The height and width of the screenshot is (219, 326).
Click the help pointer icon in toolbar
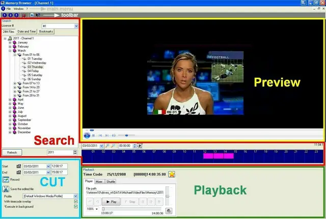(38, 15)
